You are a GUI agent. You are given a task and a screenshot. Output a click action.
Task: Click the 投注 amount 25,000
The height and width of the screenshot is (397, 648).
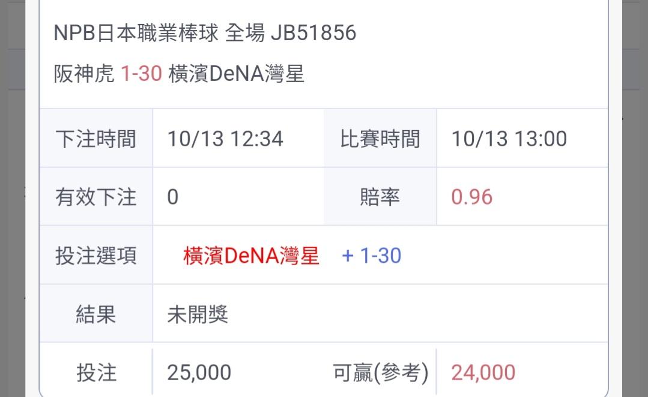(199, 372)
